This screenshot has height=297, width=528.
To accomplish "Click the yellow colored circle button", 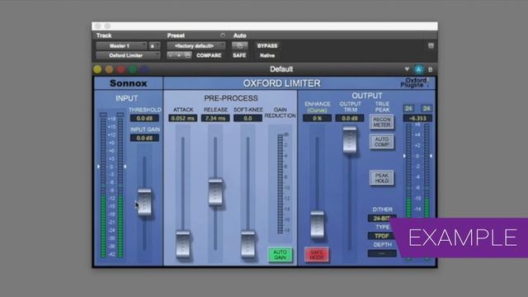I will click(x=97, y=69).
